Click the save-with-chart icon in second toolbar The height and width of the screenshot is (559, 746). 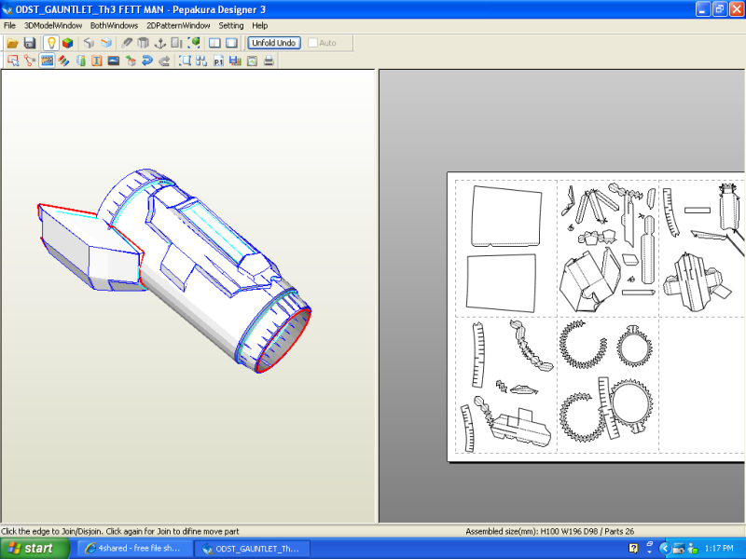tap(235, 61)
